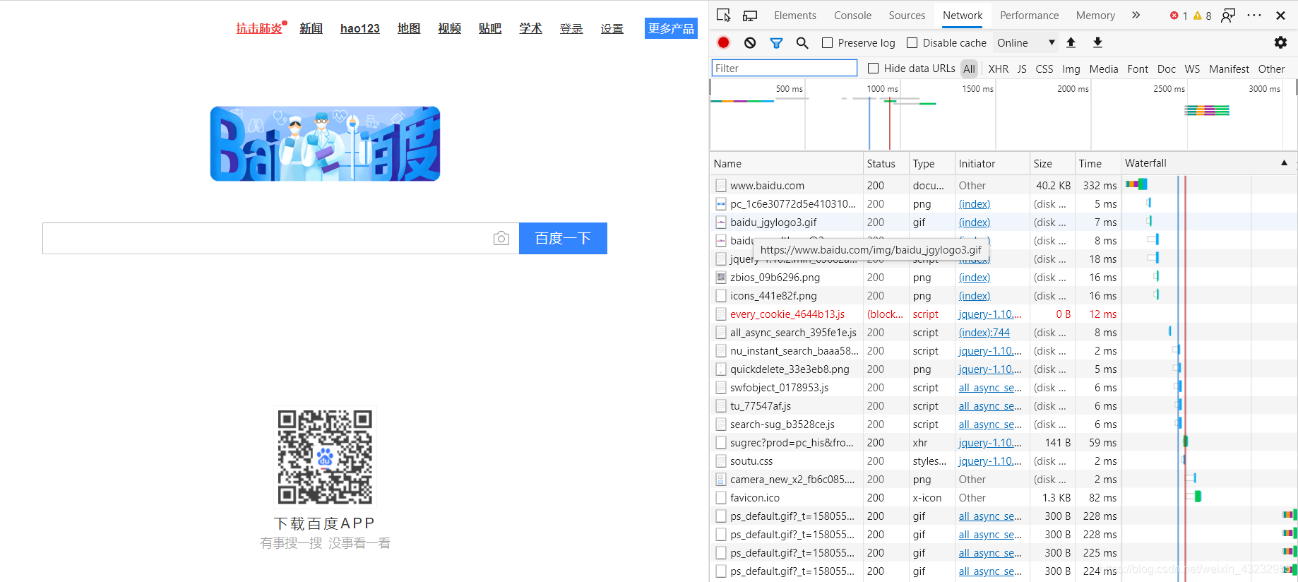
Task: Filter requests by Doc
Action: 1167,69
